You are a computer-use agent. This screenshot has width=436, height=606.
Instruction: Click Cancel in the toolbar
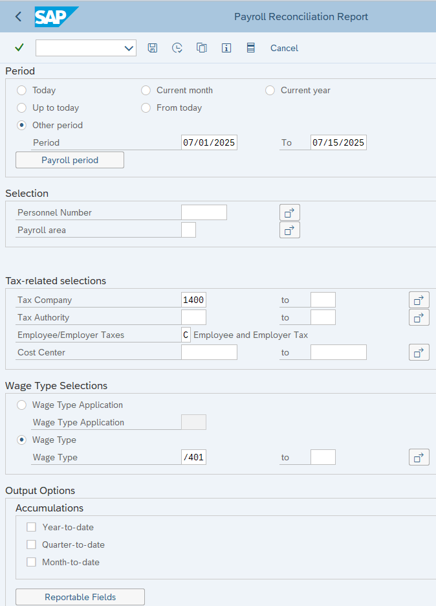pos(284,48)
